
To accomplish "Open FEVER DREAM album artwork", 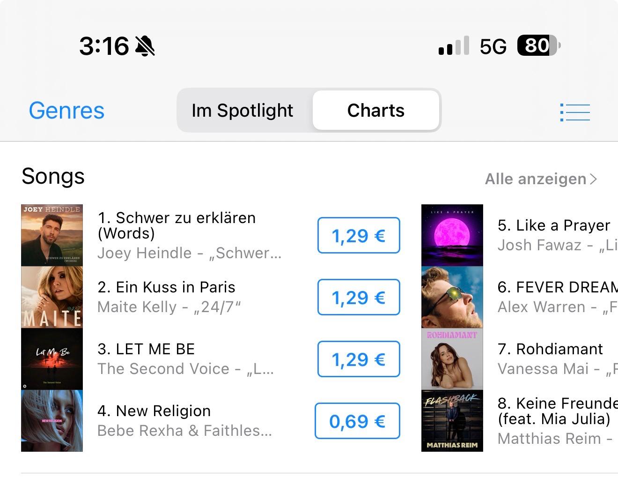I will [x=452, y=297].
